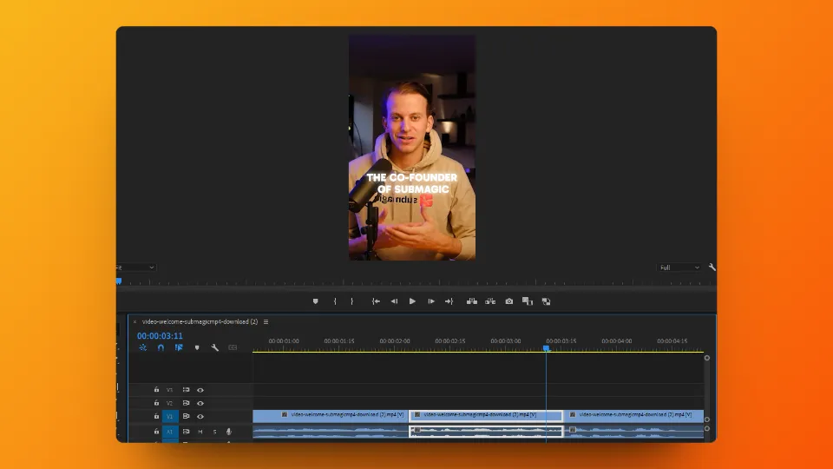This screenshot has height=469, width=833.
Task: Jump to the Out point
Action: (x=449, y=301)
